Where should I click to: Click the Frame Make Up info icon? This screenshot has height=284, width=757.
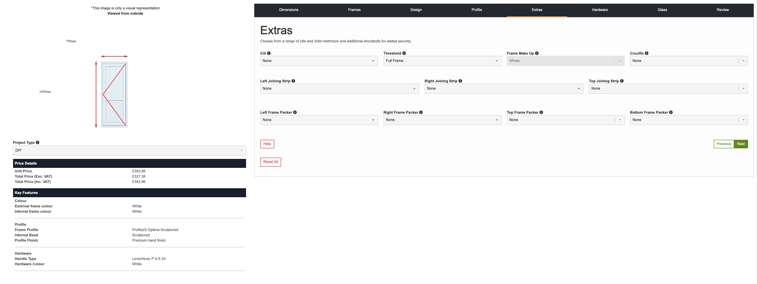(537, 53)
